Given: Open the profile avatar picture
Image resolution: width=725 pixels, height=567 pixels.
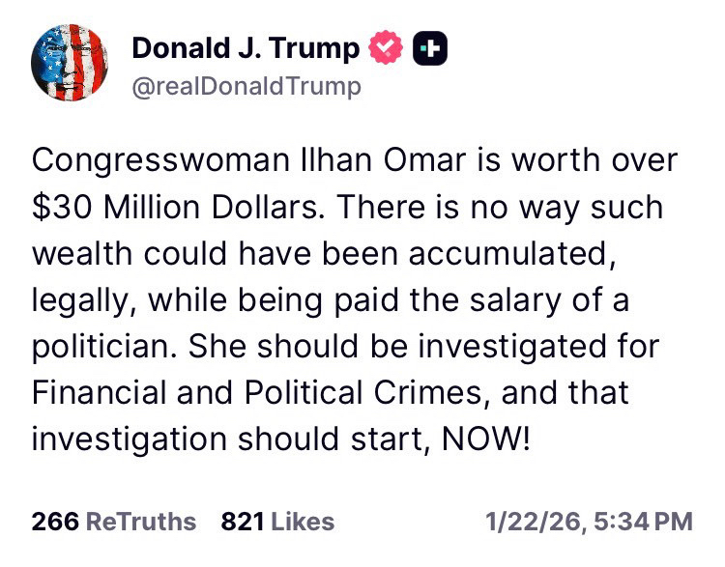Looking at the screenshot, I should click(72, 63).
